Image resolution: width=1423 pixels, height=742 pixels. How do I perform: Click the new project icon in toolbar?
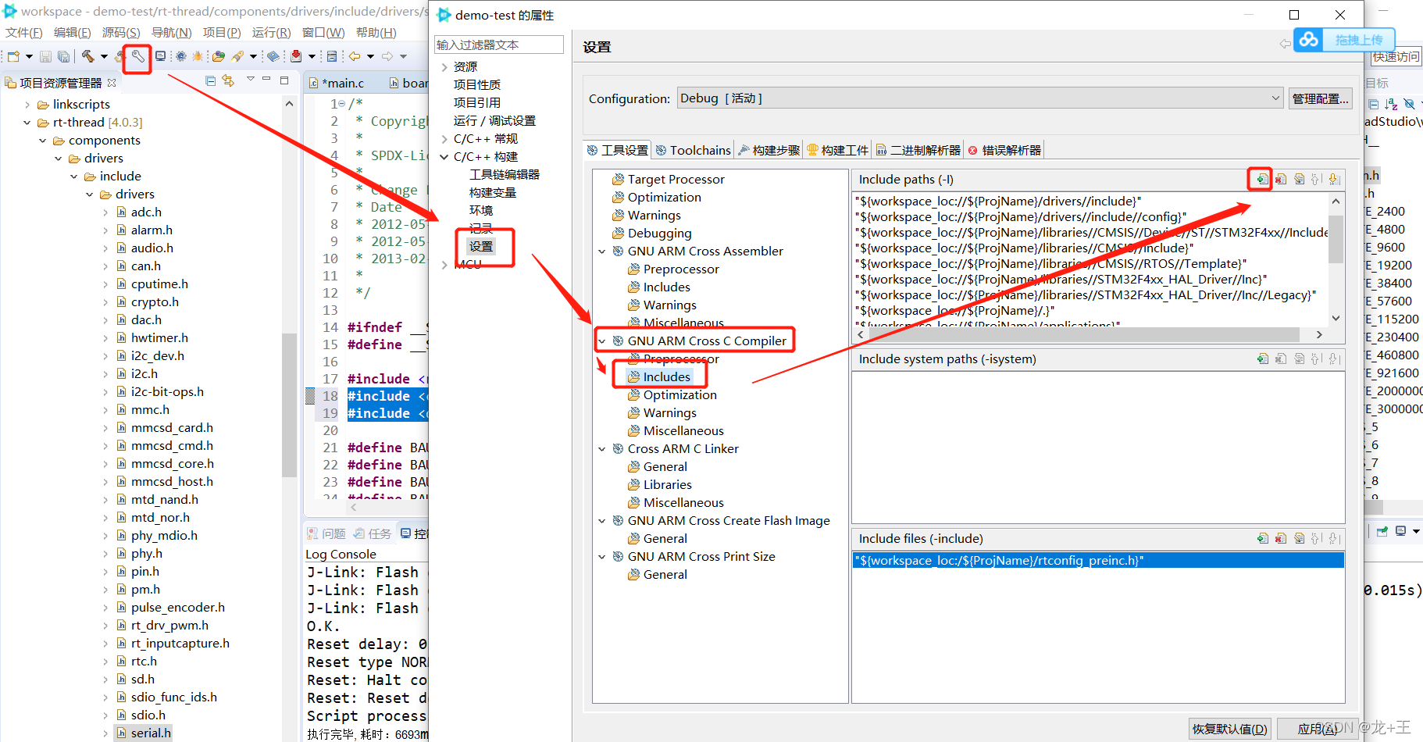(x=13, y=56)
